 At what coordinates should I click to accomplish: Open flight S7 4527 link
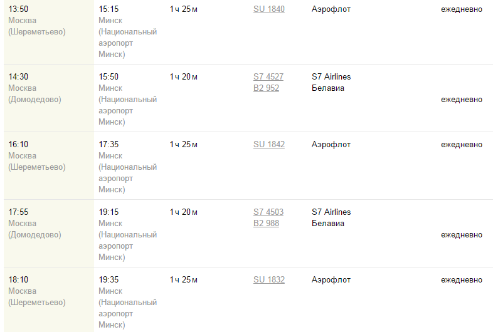[x=268, y=77]
